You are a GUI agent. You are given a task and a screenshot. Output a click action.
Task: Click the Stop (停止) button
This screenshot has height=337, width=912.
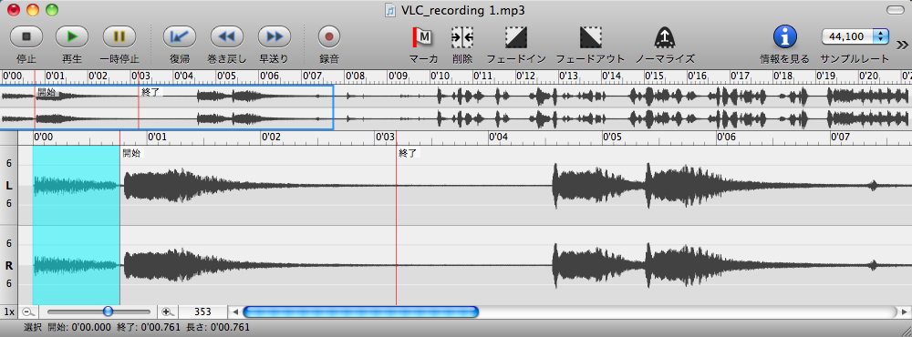coord(26,36)
